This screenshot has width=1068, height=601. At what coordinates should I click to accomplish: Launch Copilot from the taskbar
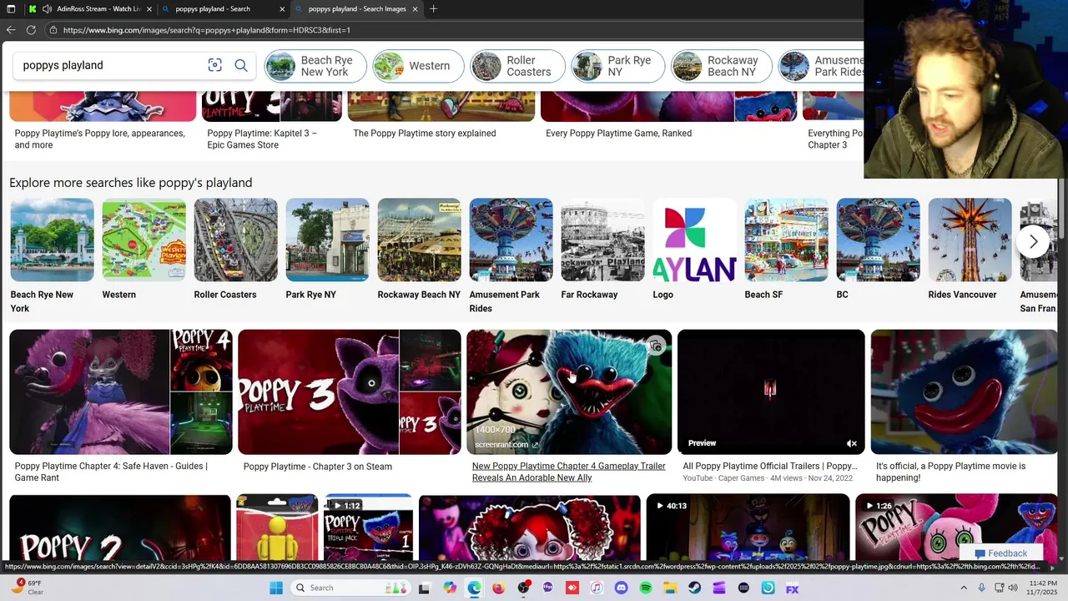pyautogui.click(x=450, y=588)
